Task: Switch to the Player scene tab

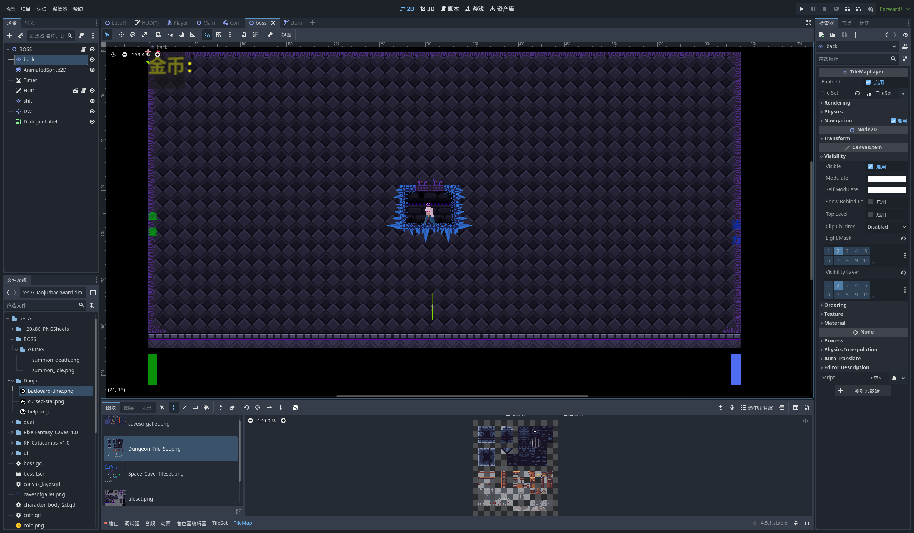Action: pyautogui.click(x=178, y=23)
